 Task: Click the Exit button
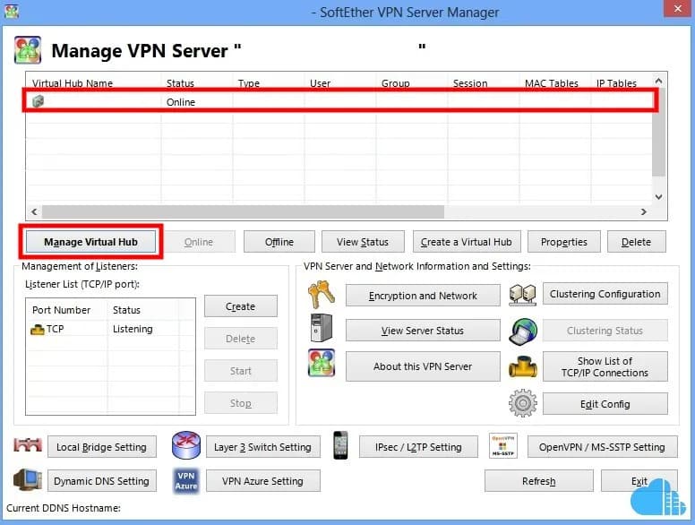pyautogui.click(x=639, y=481)
